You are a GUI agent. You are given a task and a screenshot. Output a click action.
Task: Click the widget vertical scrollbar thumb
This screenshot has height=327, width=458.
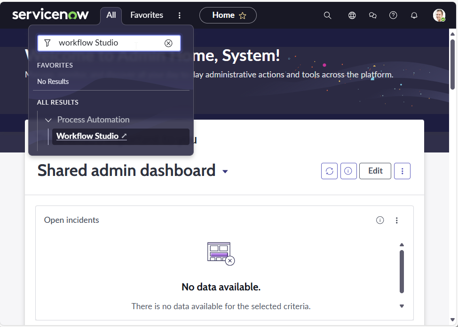click(402, 271)
